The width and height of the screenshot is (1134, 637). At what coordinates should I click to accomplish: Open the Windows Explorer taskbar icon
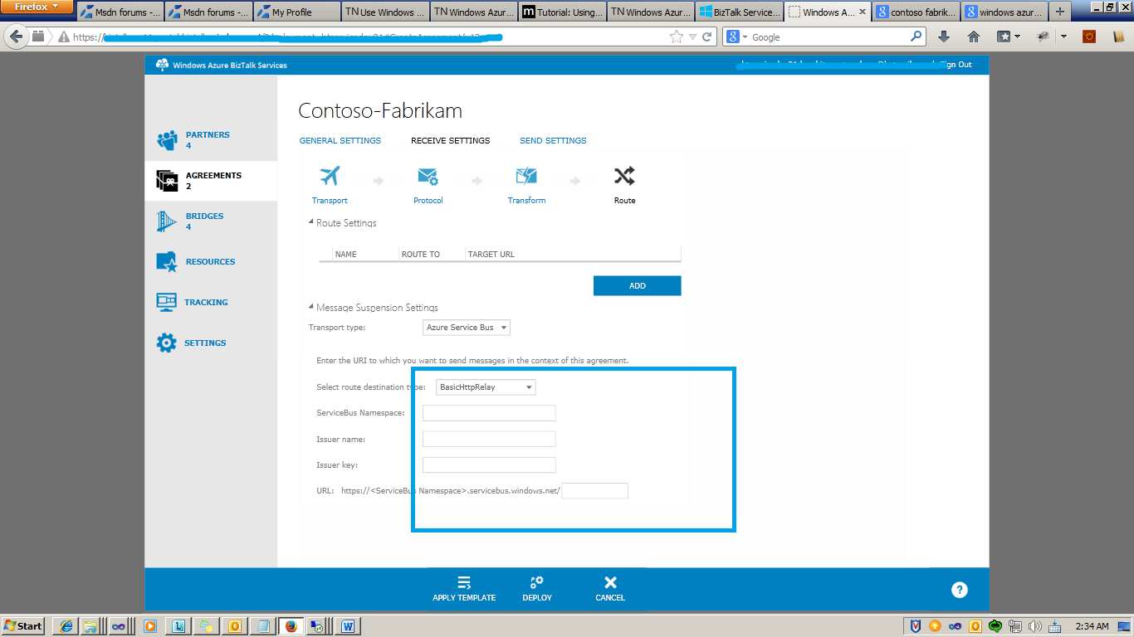point(90,626)
